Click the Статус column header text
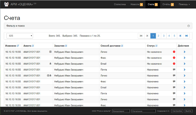The image size is (196, 115). (x=151, y=46)
